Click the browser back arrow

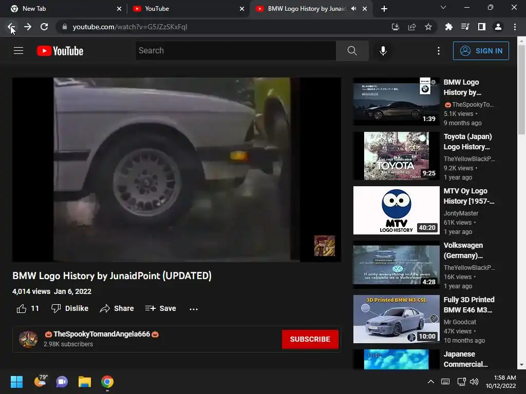coord(11,27)
